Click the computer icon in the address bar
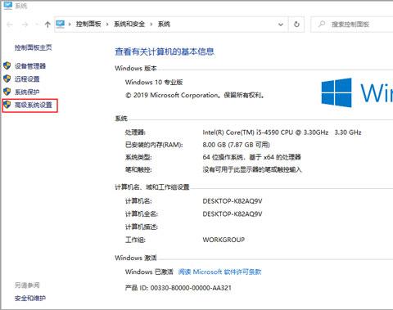 click(x=61, y=25)
